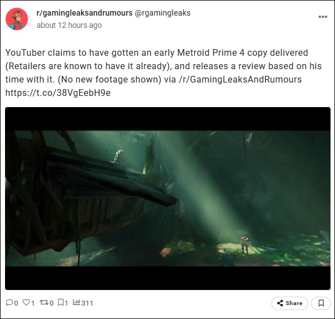This screenshot has width=335, height=319.
Task: Toggle the bookmark counter icon showing 1
Action: [61, 302]
